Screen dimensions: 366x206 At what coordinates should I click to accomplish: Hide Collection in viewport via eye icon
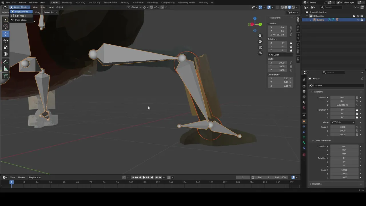click(x=358, y=16)
